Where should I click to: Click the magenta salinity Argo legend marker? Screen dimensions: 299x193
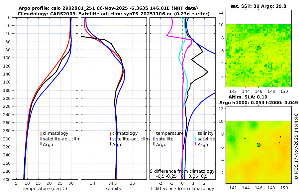point(196,144)
